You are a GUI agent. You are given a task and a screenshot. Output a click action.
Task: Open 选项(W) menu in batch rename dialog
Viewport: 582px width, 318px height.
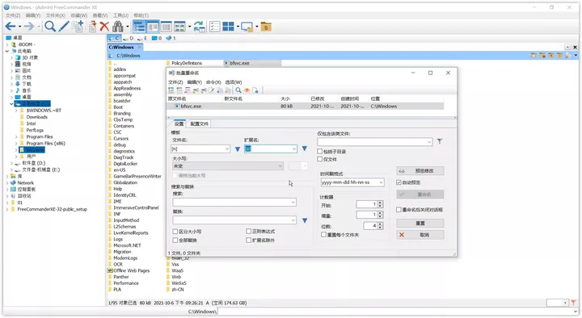click(x=234, y=82)
